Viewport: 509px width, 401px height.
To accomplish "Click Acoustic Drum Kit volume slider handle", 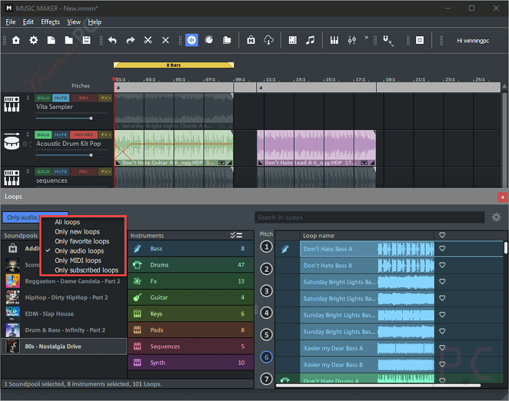I will [91, 155].
